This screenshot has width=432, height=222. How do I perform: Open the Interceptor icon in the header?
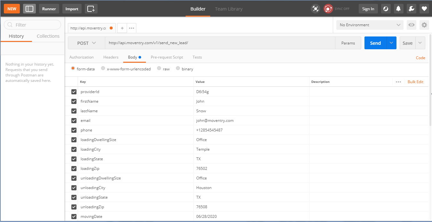[316, 8]
